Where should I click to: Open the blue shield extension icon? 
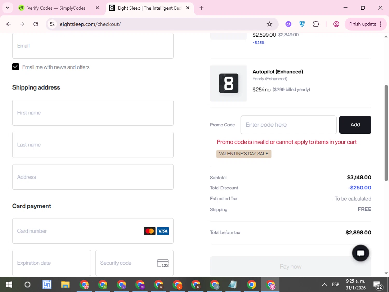pos(302,24)
